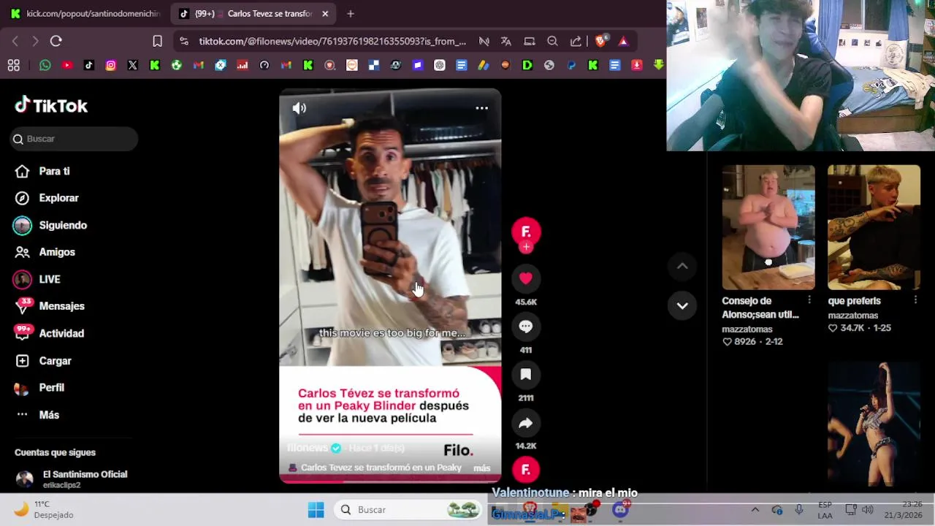
Task: Open a new browser tab
Action: [351, 13]
